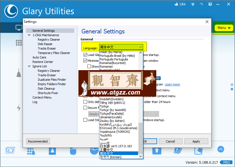The image size is (235, 167).
Task: Collapse the Ignore List tree node
Action: coord(29,66)
